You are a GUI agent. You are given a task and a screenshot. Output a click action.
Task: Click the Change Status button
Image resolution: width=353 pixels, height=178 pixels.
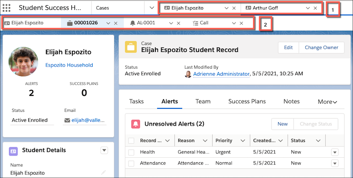coord(316,124)
